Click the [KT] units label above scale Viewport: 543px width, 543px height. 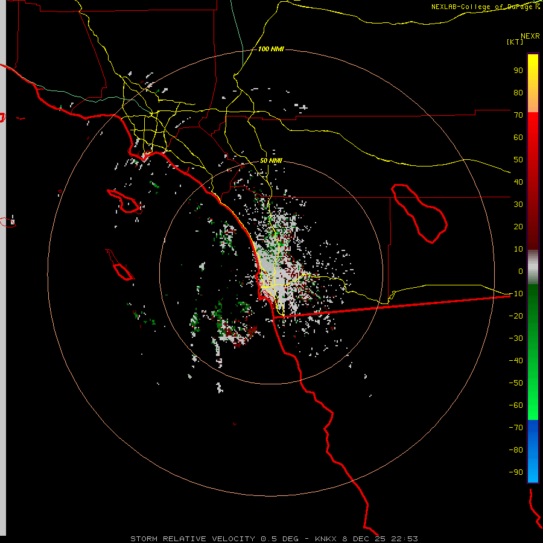tap(515, 42)
